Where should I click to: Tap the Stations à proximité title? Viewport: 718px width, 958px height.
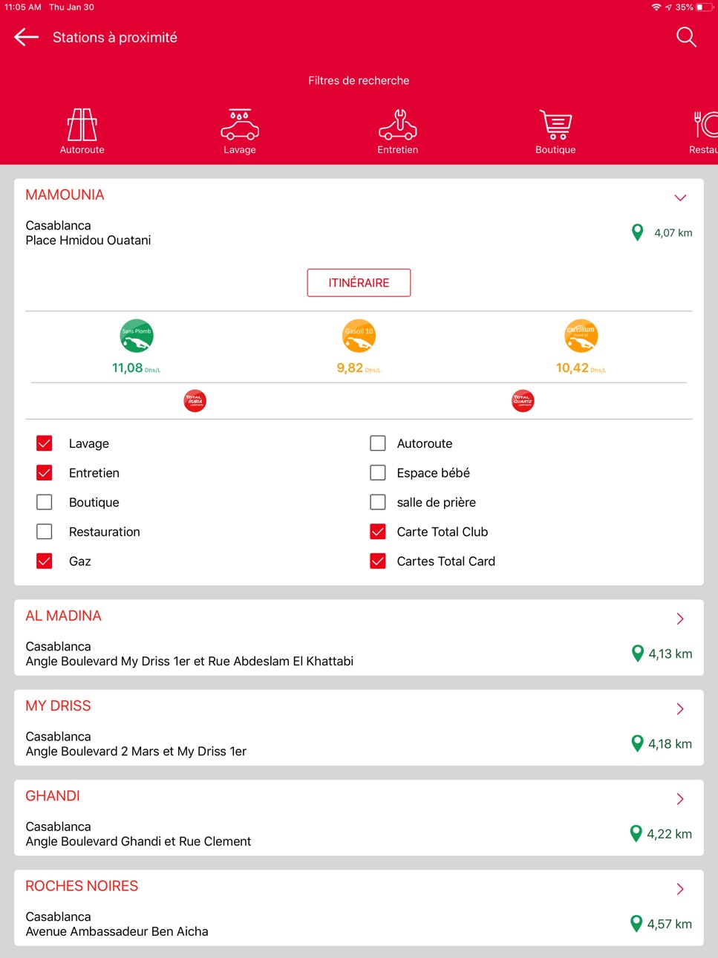pos(115,37)
